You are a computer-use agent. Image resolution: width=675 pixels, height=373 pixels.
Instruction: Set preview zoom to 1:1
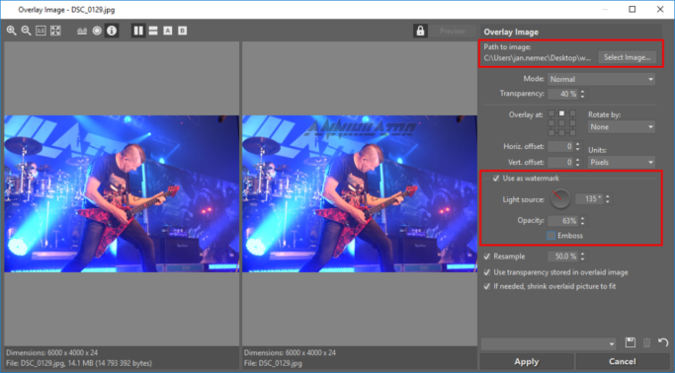pyautogui.click(x=41, y=31)
